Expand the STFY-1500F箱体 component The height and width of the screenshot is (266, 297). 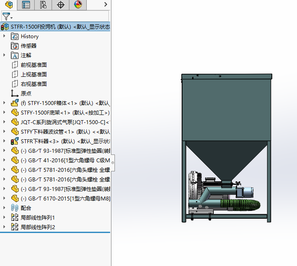[4, 103]
